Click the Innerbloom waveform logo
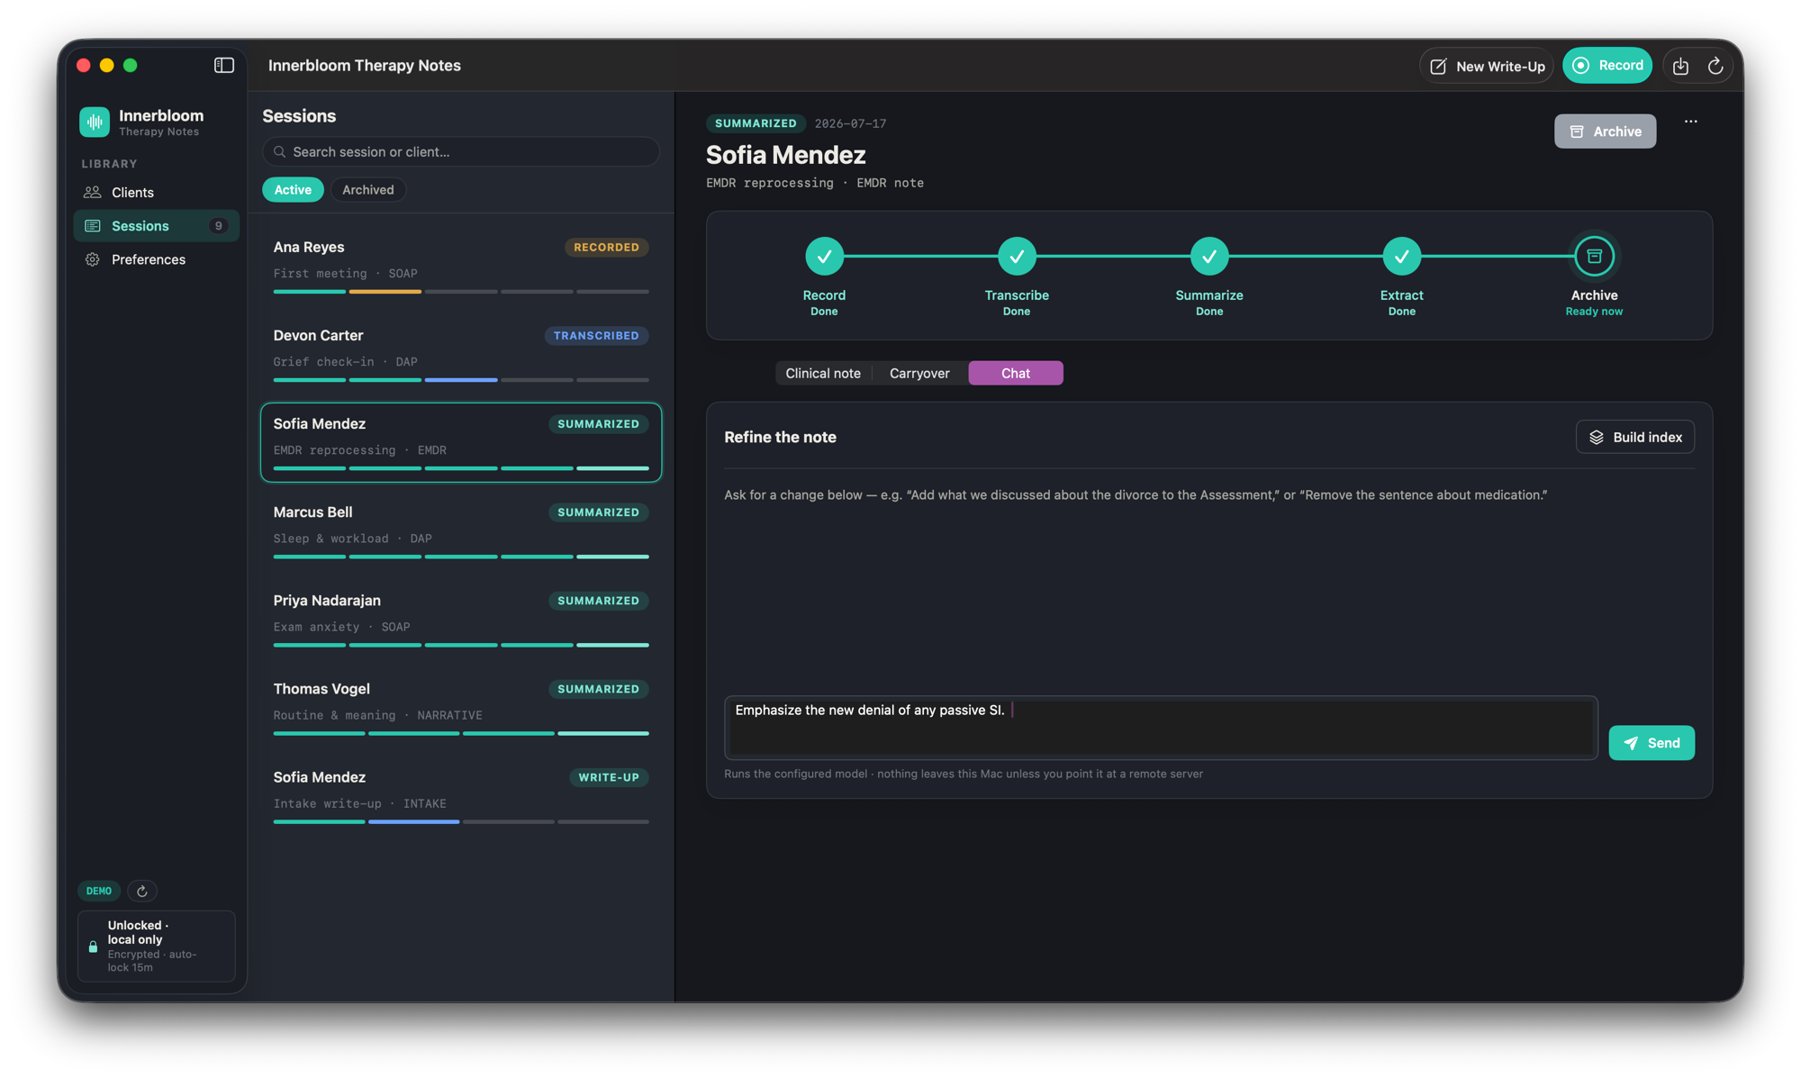The width and height of the screenshot is (1801, 1078). pyautogui.click(x=95, y=122)
